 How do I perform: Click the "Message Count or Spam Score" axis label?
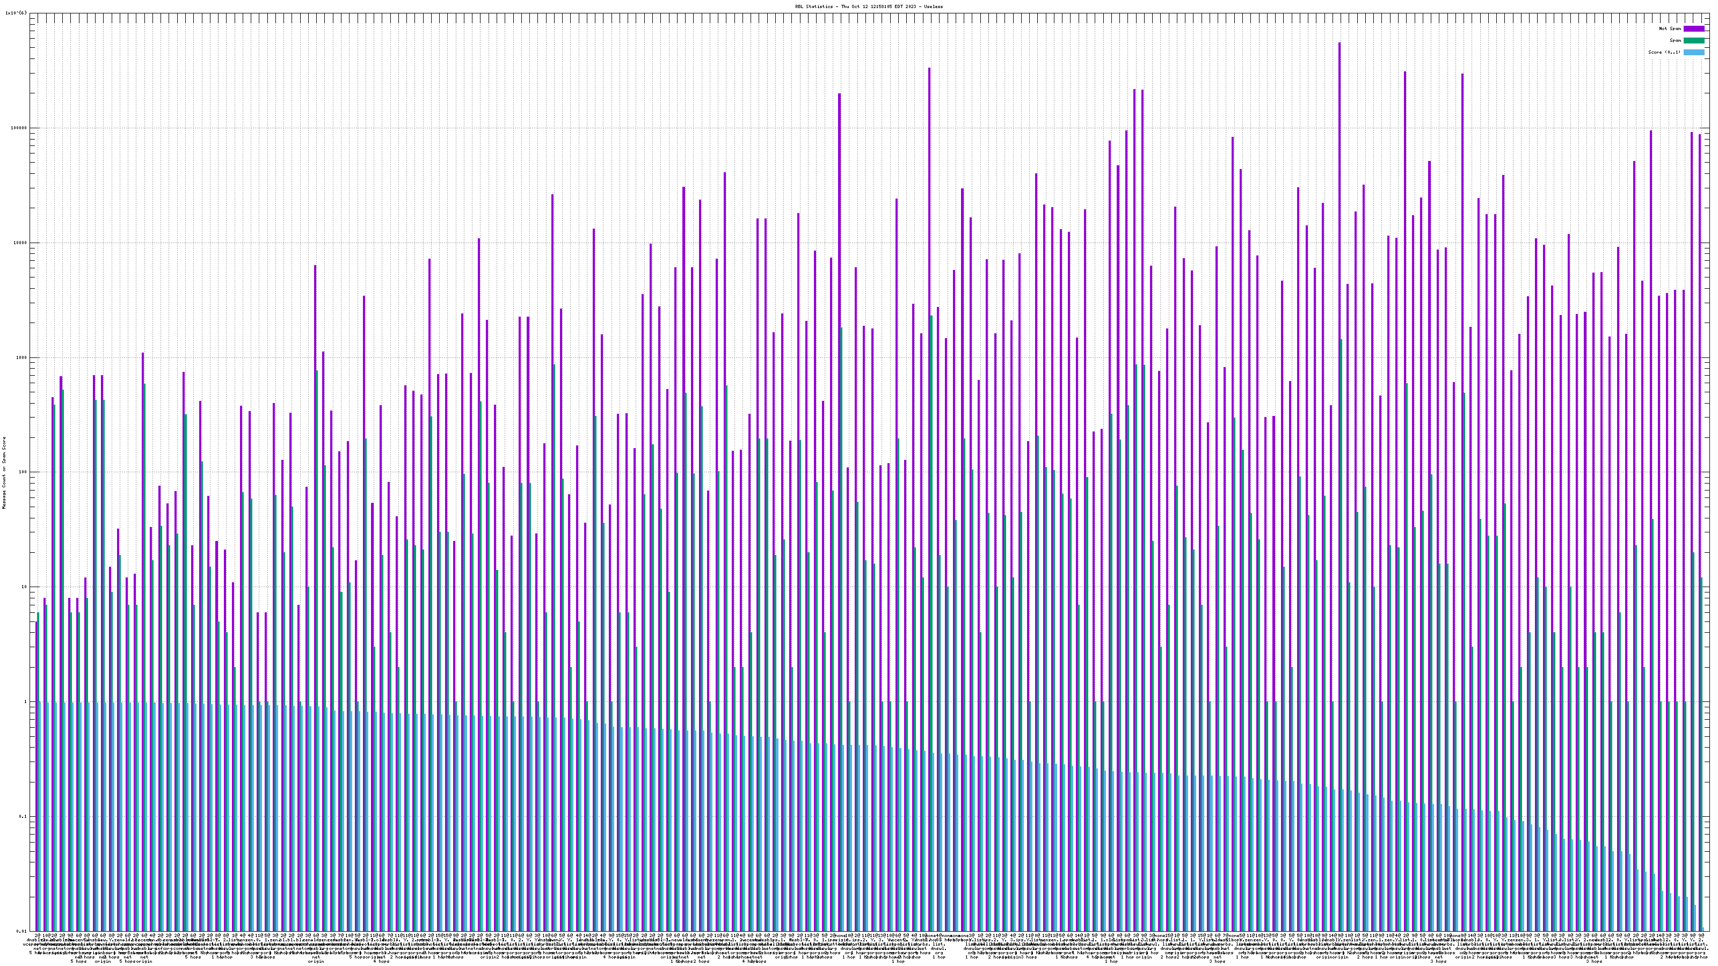pyautogui.click(x=4, y=473)
